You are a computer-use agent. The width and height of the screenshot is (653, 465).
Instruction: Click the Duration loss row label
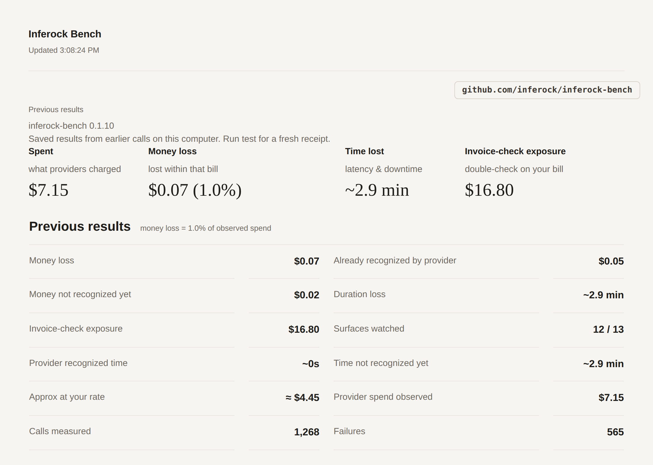click(359, 294)
